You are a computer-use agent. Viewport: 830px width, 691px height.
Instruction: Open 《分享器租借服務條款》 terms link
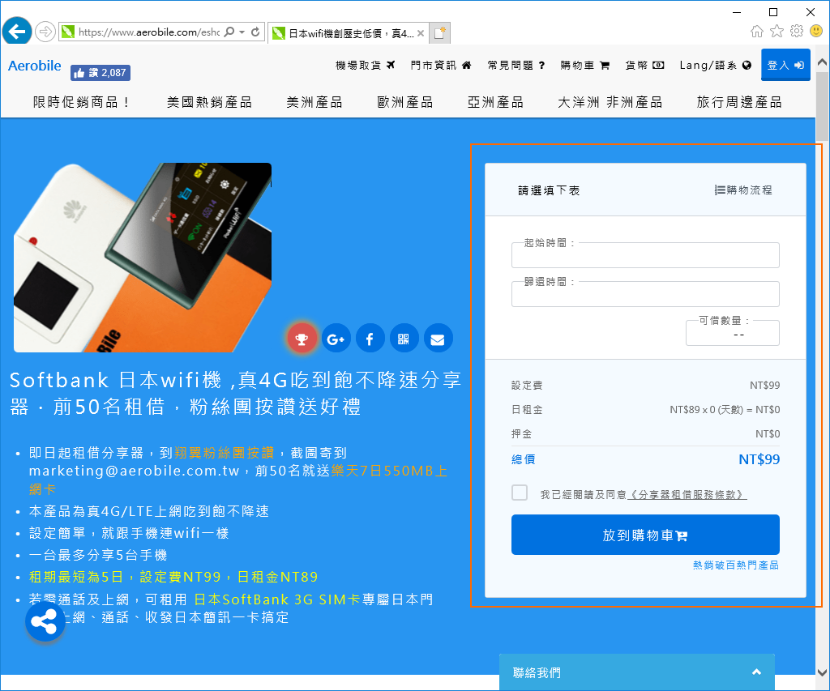(687, 495)
